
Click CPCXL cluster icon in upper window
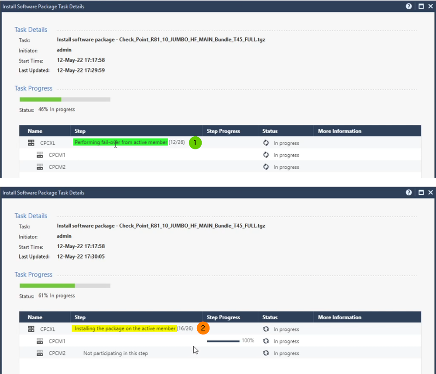pyautogui.click(x=31, y=143)
